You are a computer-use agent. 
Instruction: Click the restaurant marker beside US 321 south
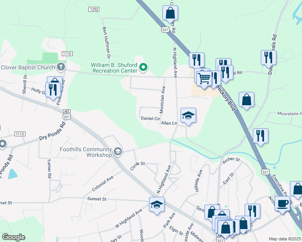click(x=260, y=136)
